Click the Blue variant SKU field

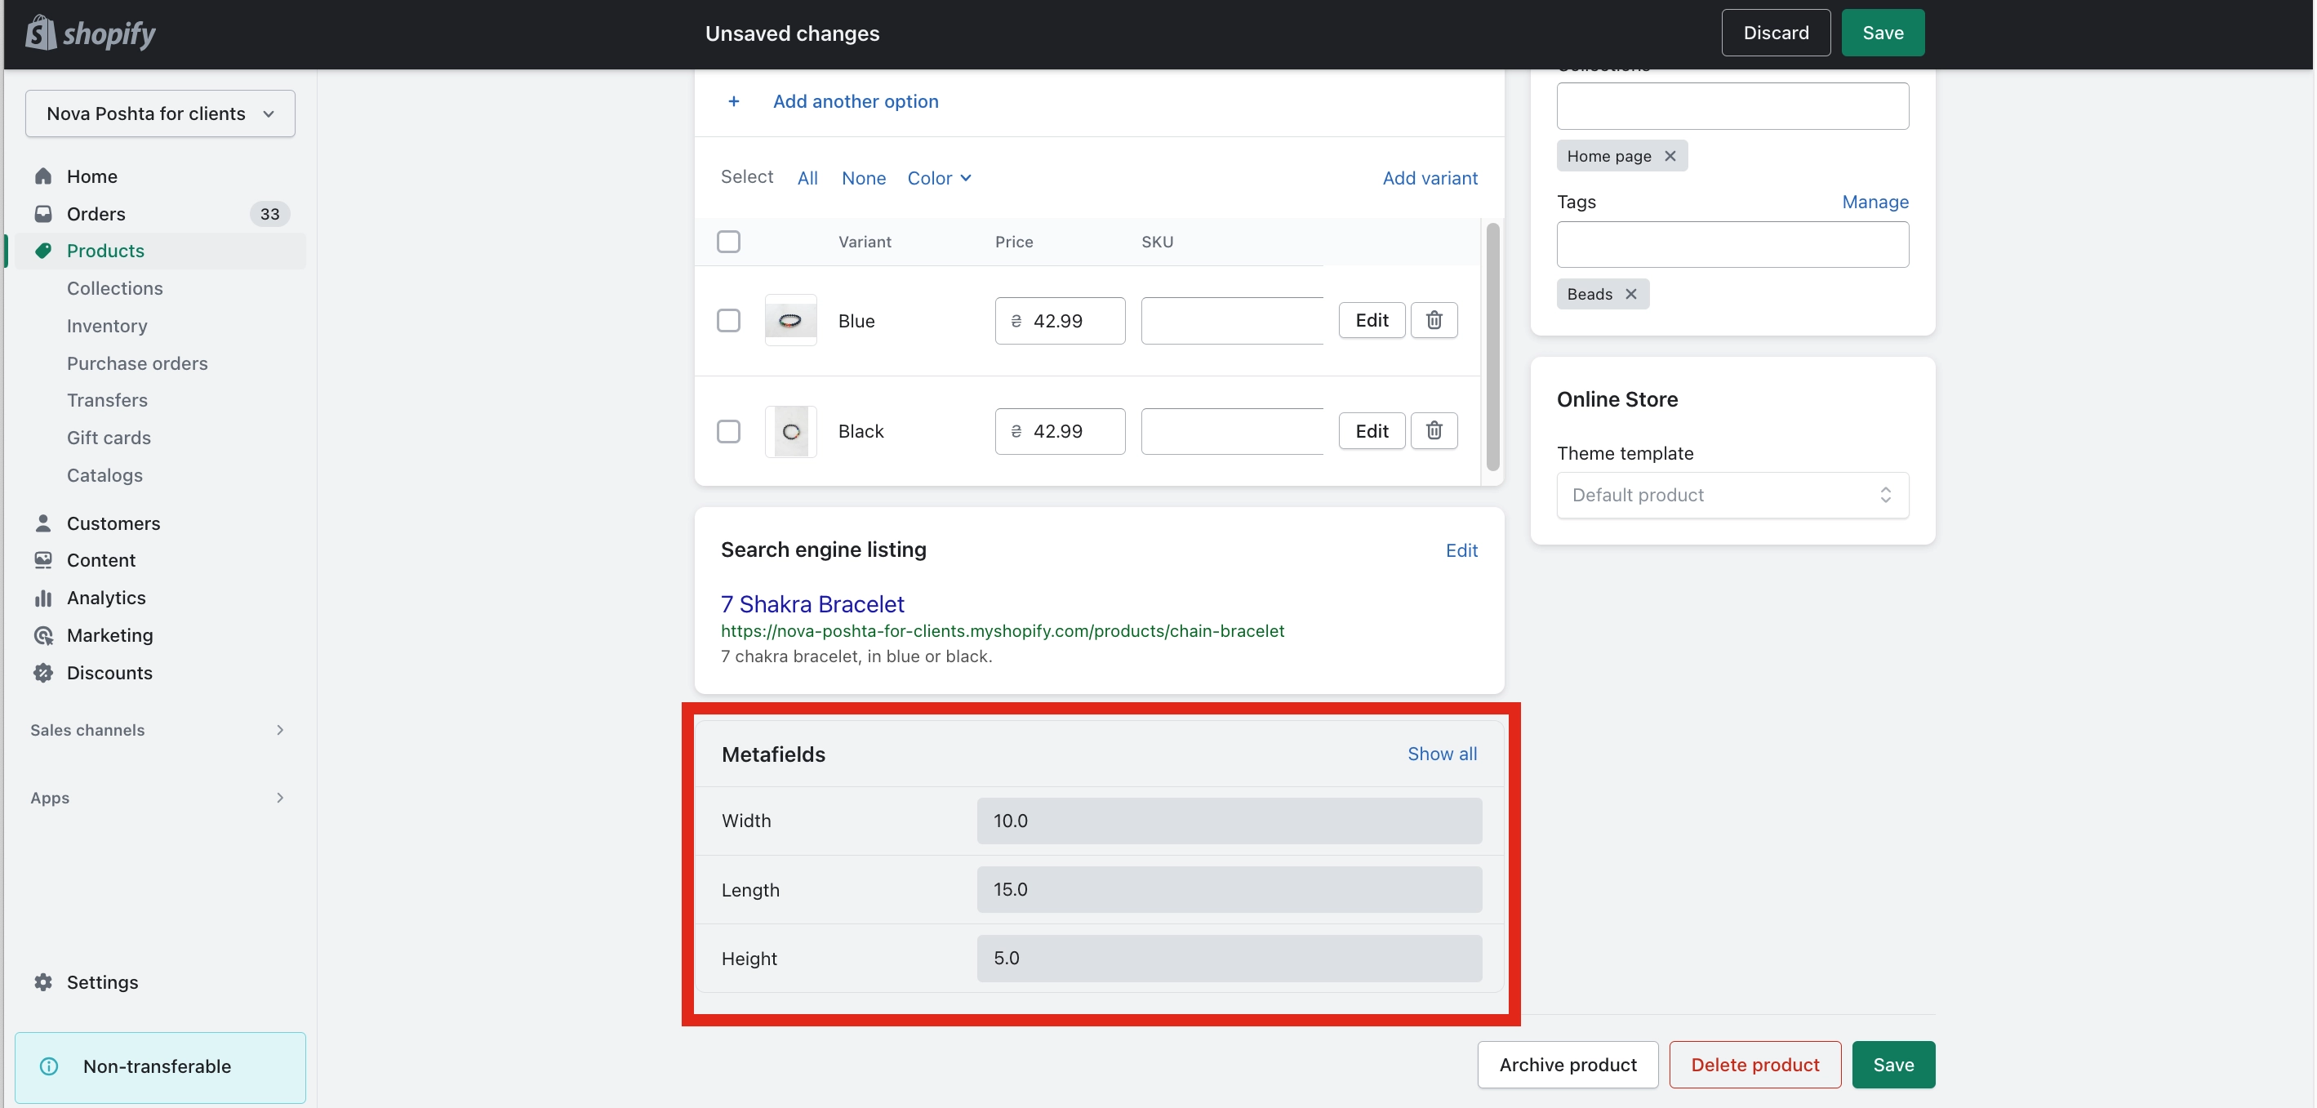1232,320
